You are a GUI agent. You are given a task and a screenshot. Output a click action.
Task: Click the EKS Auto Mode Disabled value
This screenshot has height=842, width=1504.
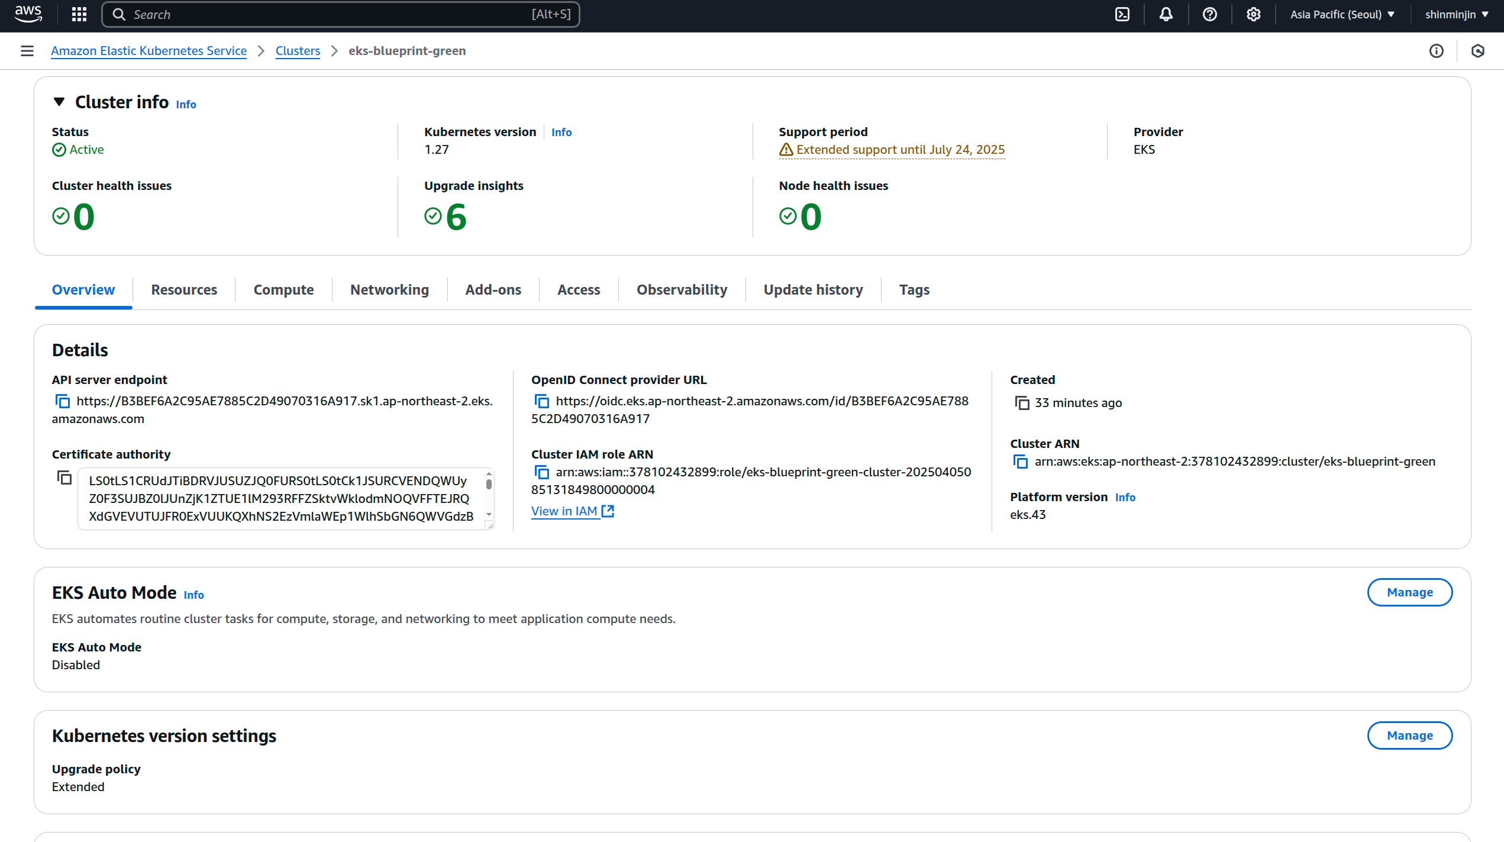pos(76,665)
